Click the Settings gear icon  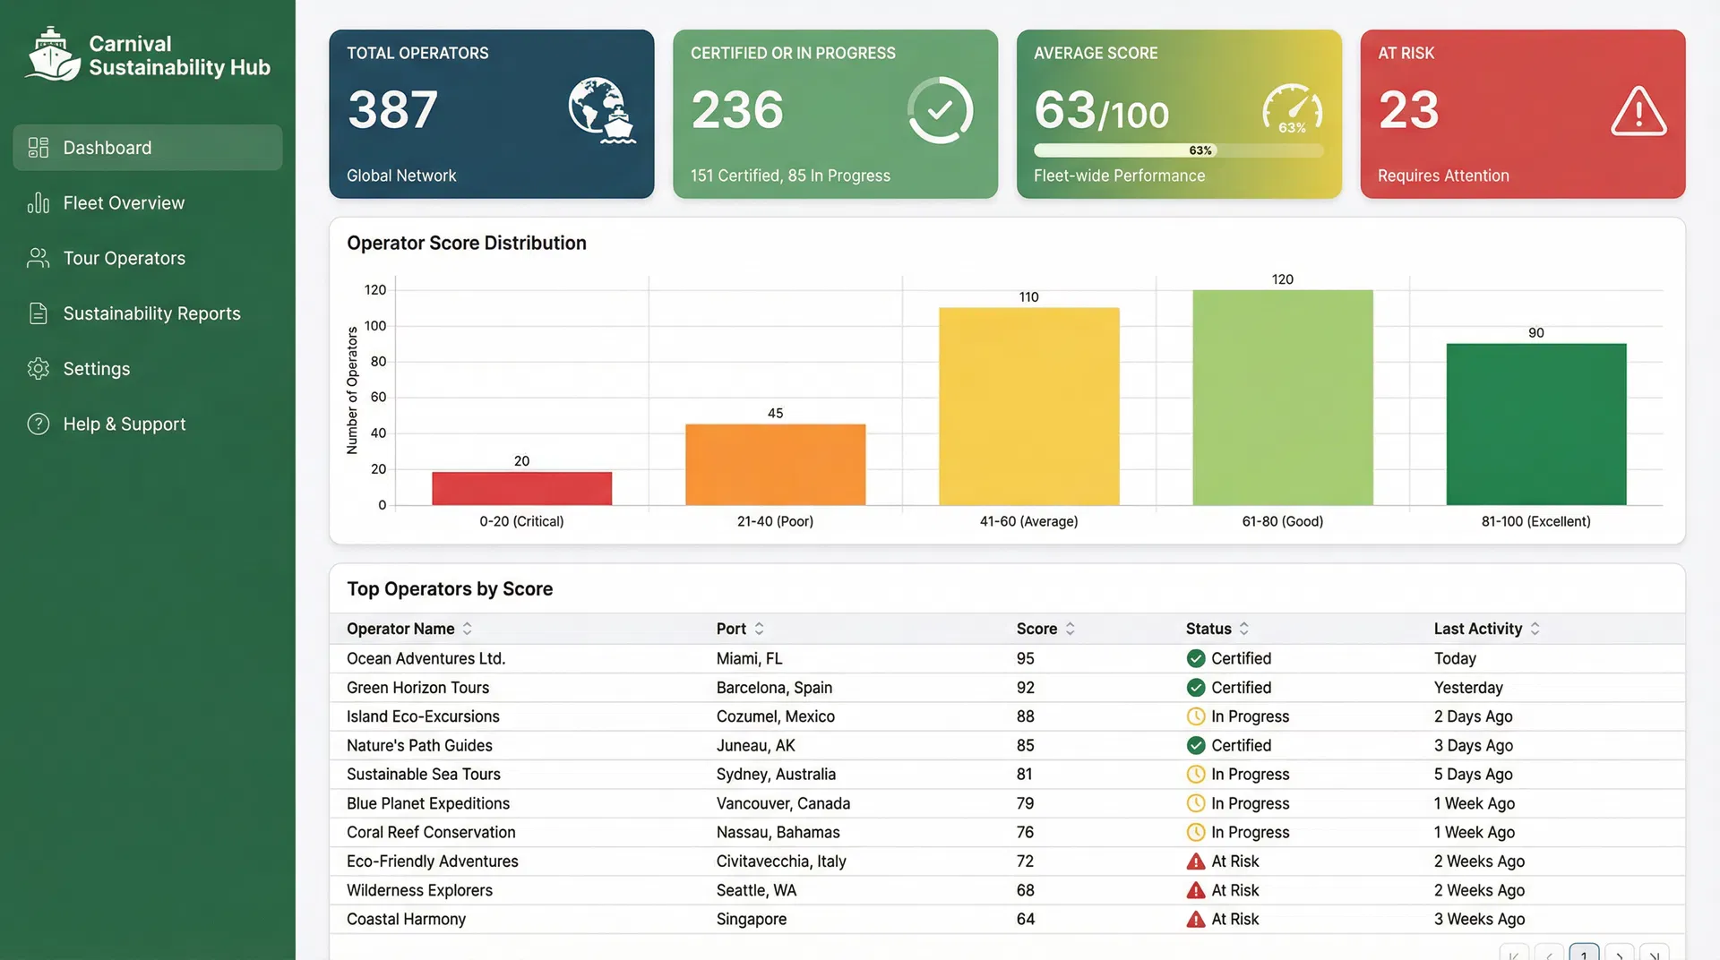coord(38,368)
